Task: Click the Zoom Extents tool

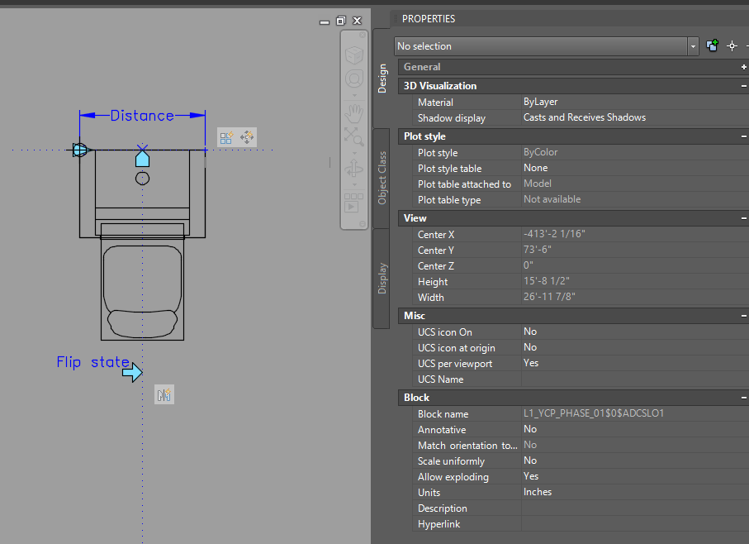Action: click(x=354, y=136)
